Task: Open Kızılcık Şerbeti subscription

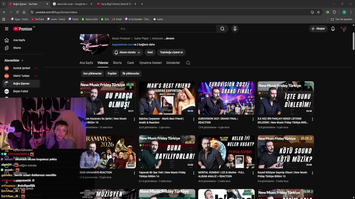Action: (x=21, y=68)
